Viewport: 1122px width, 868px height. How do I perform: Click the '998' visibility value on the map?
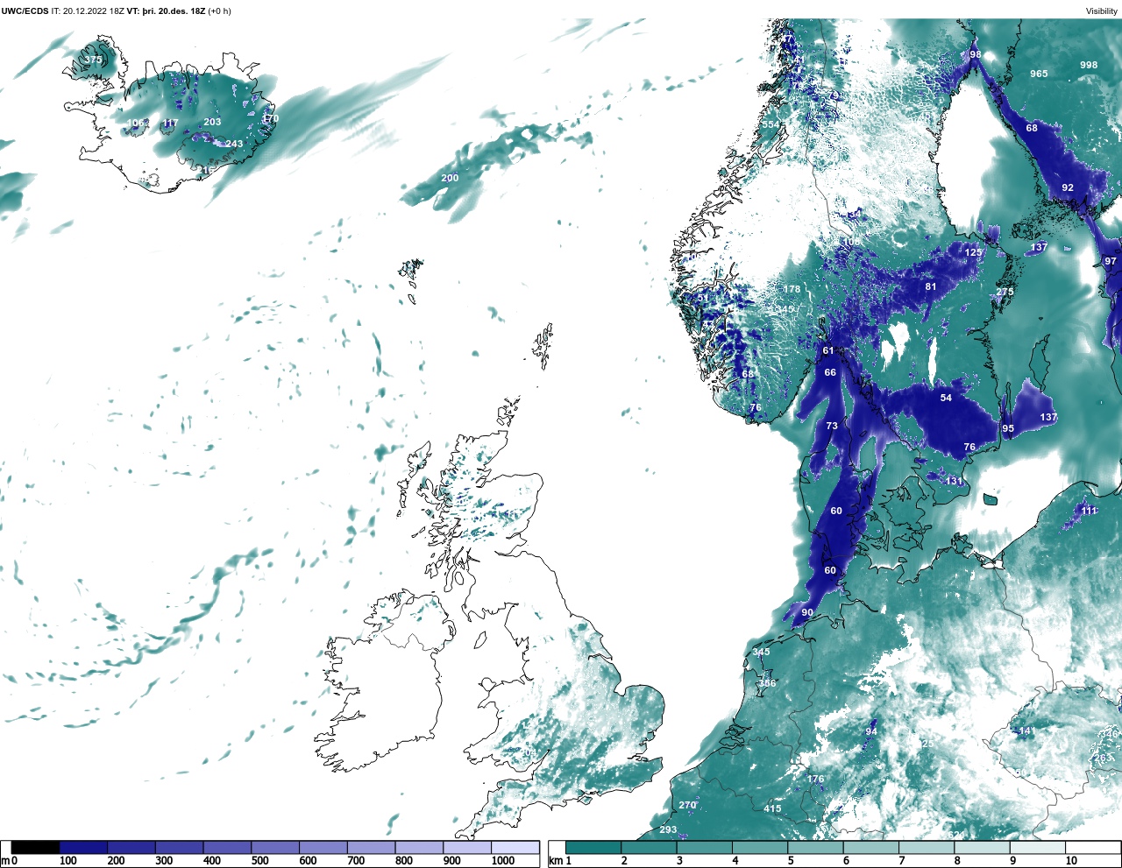(1089, 65)
